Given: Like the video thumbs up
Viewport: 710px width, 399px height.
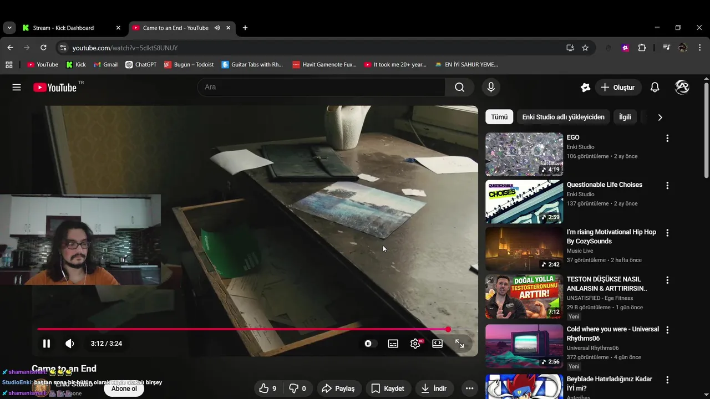Looking at the screenshot, I should click(268, 388).
